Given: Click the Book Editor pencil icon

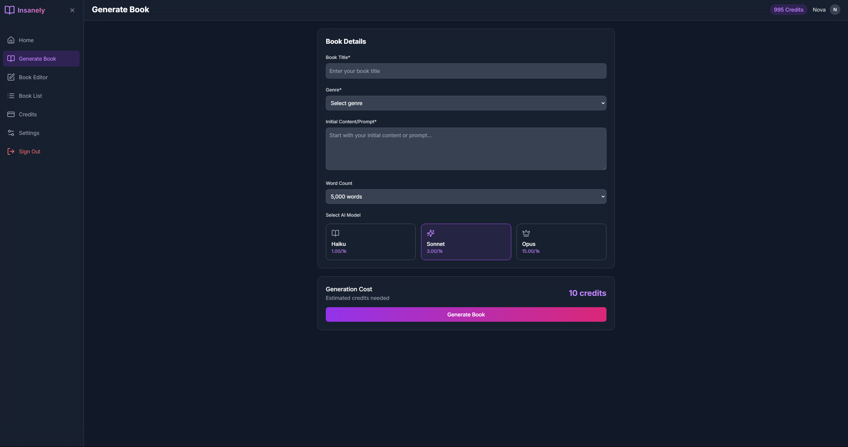Looking at the screenshot, I should [11, 77].
